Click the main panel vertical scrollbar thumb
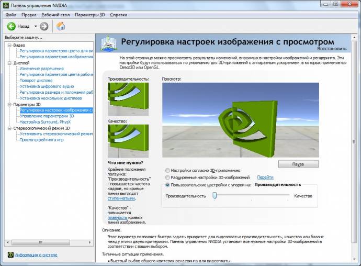 pyautogui.click(x=354, y=141)
